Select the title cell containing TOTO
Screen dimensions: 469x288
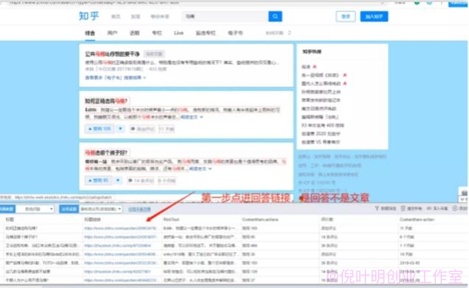(x=42, y=263)
